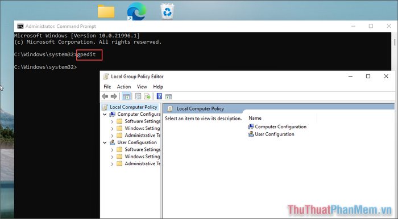The height and width of the screenshot is (219, 398).
Task: Maximize the Local Group Policy Editor window
Action: click(368, 76)
